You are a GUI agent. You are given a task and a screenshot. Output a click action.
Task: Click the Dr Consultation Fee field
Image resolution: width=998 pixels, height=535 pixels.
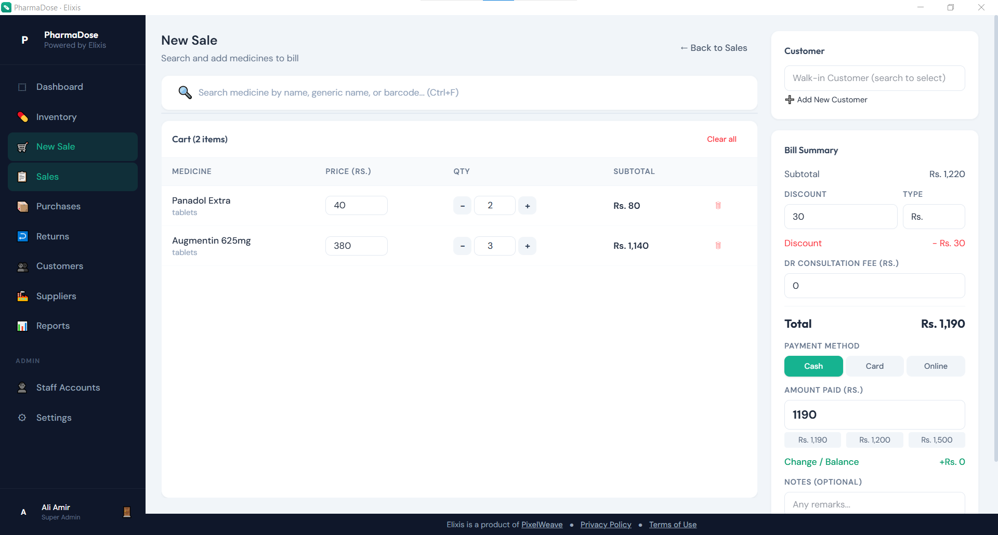click(874, 286)
